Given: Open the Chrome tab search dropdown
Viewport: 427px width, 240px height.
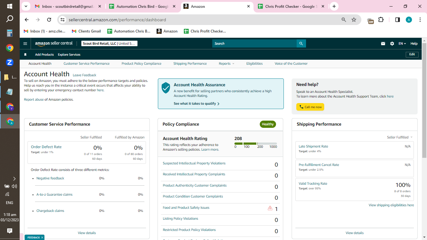Looking at the screenshot, I should coord(26,6).
